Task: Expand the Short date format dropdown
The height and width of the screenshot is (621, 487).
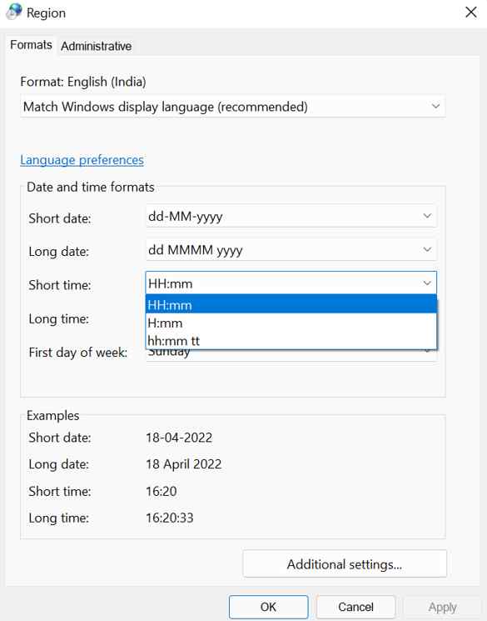Action: 291,216
